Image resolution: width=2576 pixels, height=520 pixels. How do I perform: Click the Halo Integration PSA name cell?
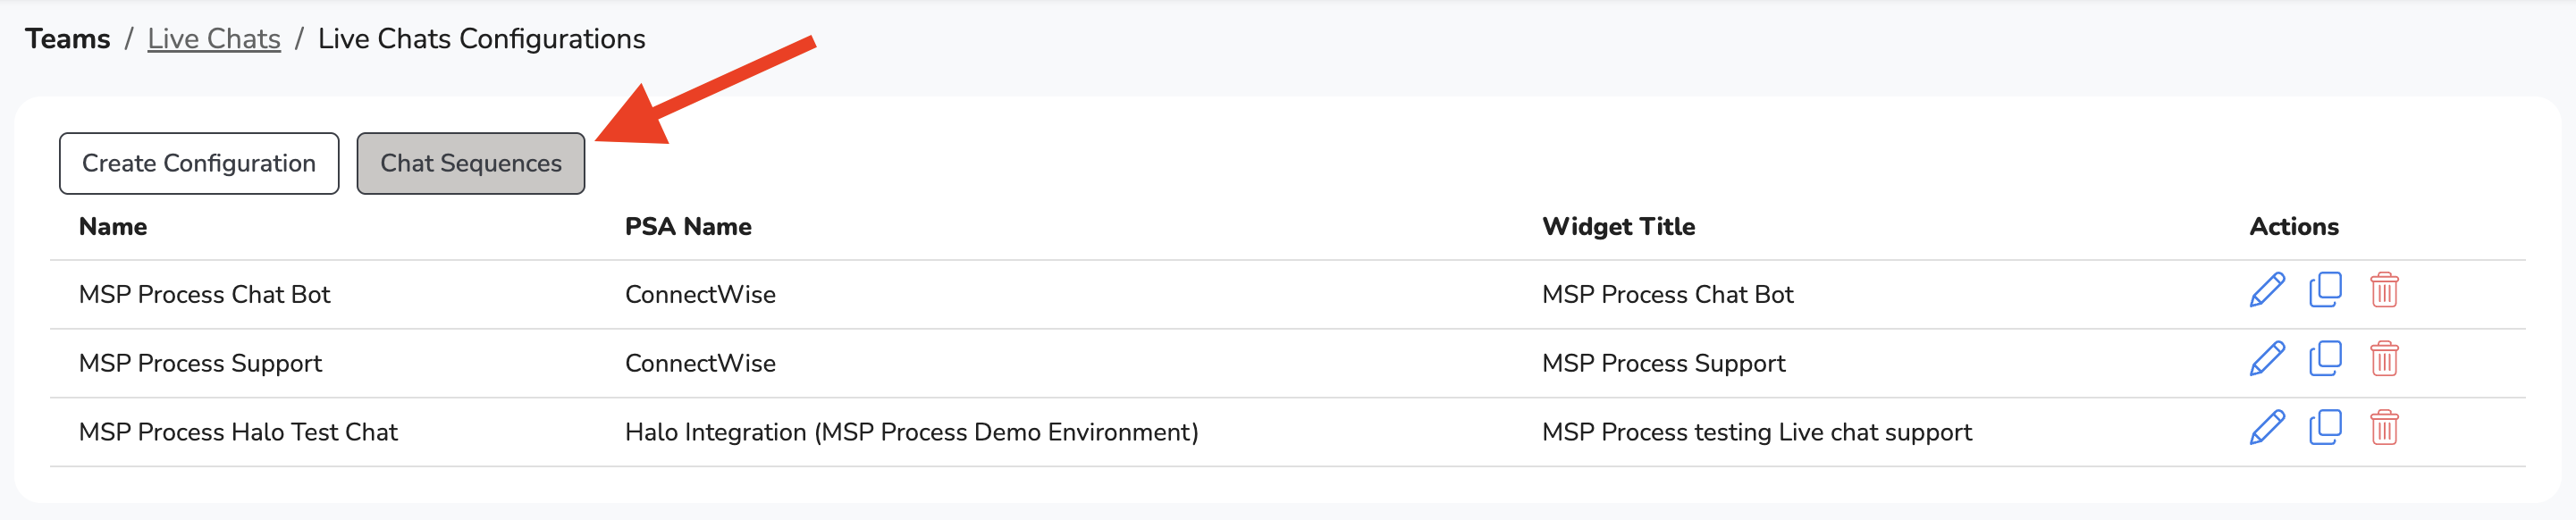click(911, 432)
